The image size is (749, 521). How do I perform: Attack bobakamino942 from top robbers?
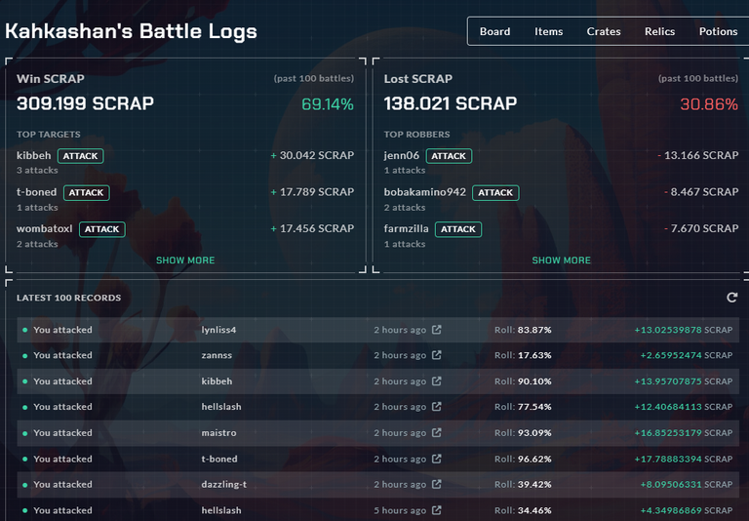point(495,192)
